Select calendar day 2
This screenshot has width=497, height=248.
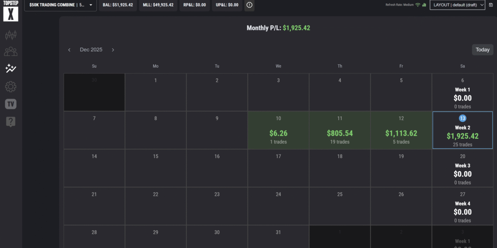point(217,92)
